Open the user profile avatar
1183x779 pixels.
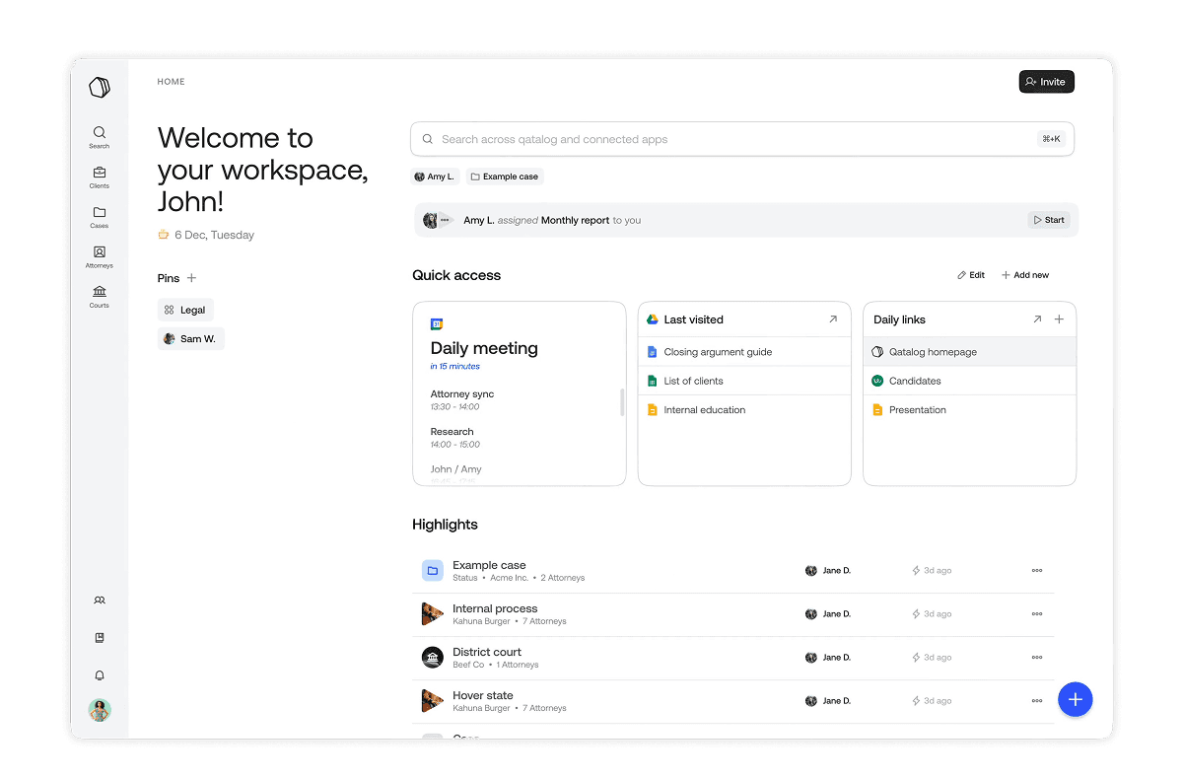[x=100, y=710]
